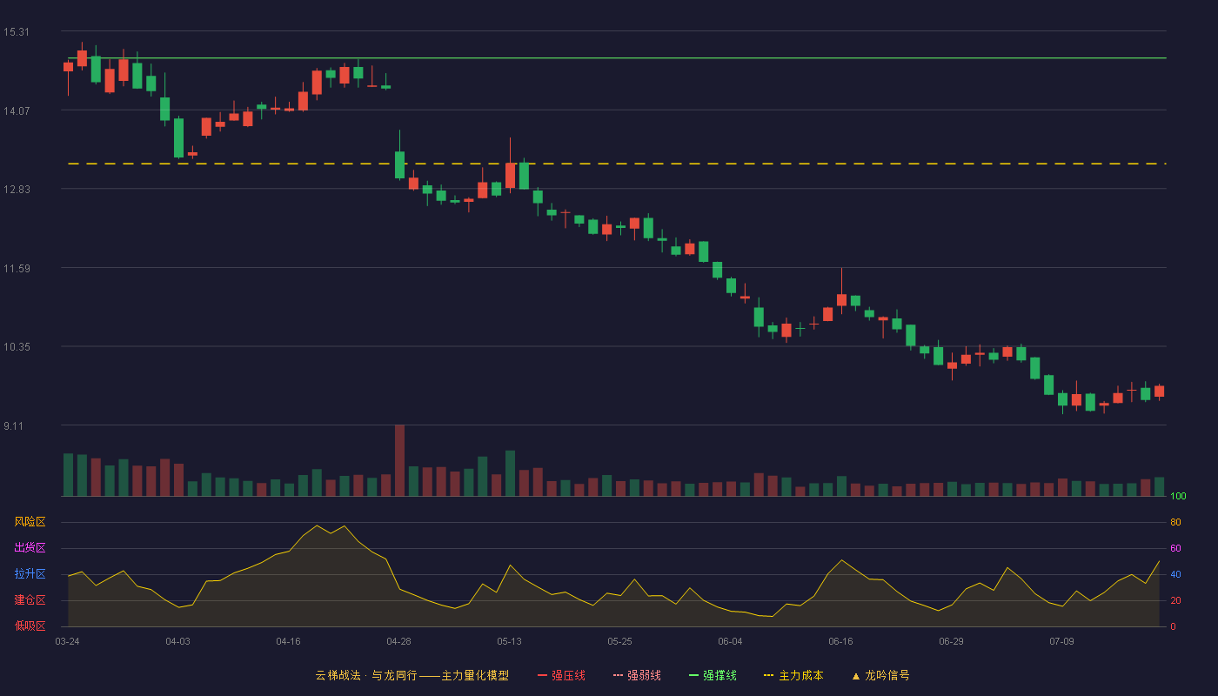Click the 12.83 price axis label

16,190
